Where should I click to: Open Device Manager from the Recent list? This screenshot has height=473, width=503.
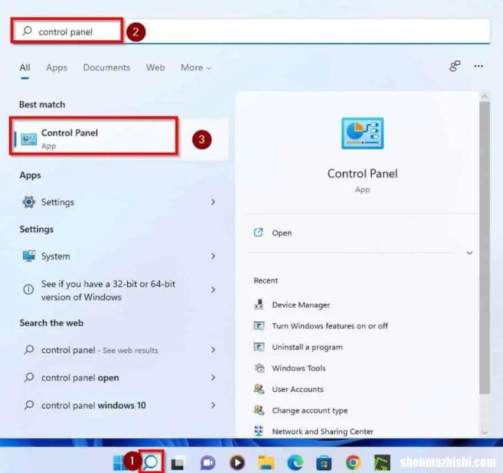pos(301,304)
